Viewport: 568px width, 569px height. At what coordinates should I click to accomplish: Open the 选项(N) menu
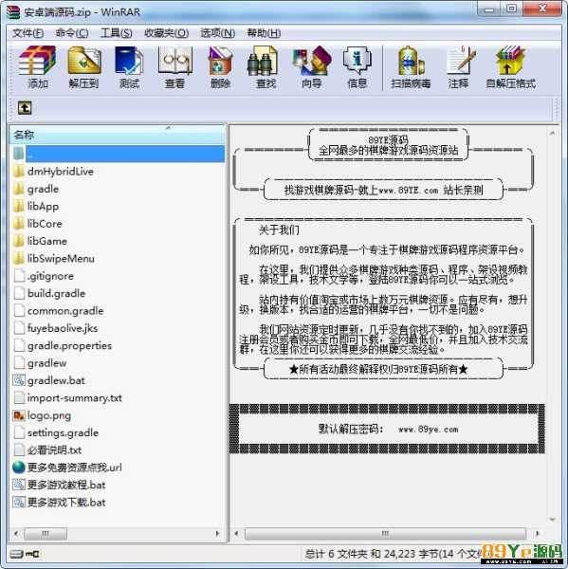(x=218, y=33)
